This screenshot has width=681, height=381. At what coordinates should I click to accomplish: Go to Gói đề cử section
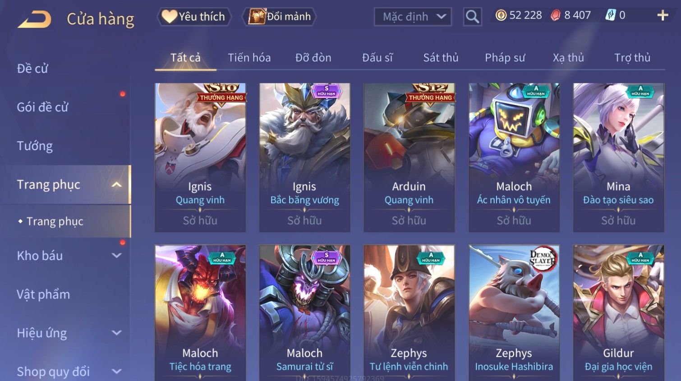(x=42, y=107)
